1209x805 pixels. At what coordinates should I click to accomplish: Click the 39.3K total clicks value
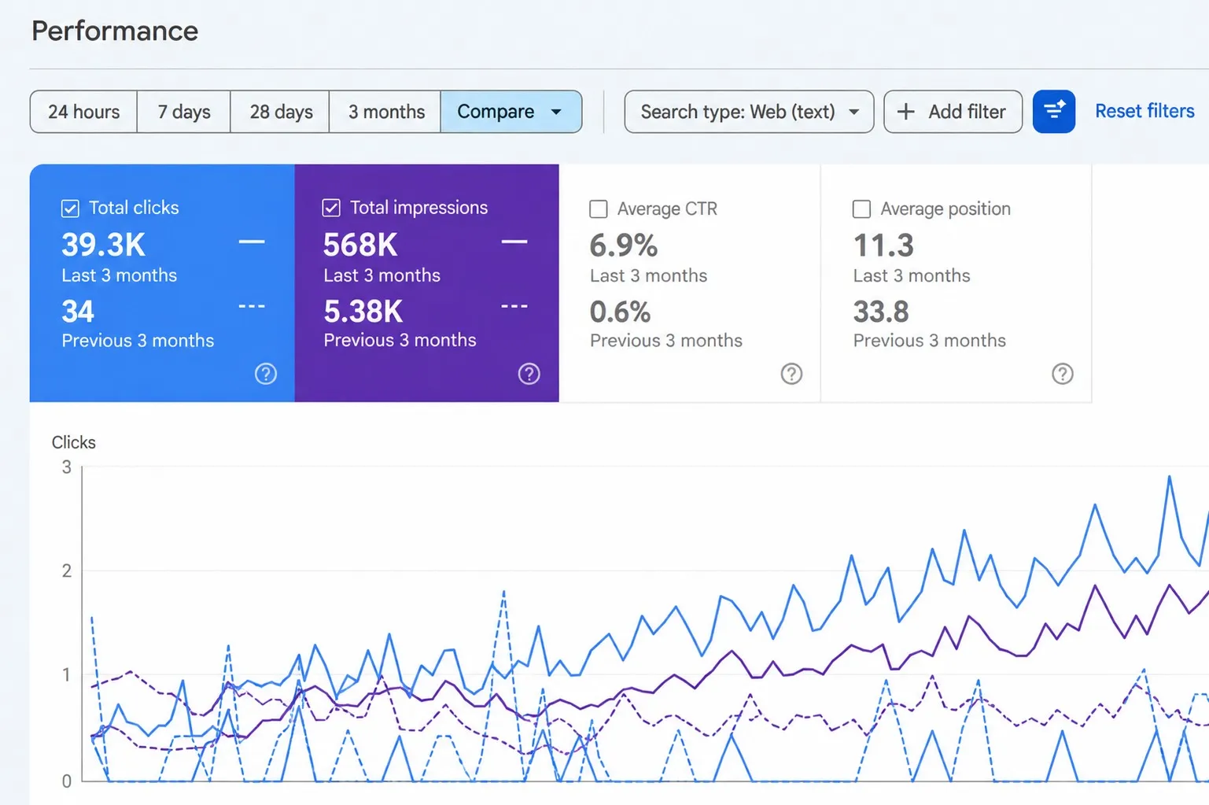pyautogui.click(x=104, y=245)
